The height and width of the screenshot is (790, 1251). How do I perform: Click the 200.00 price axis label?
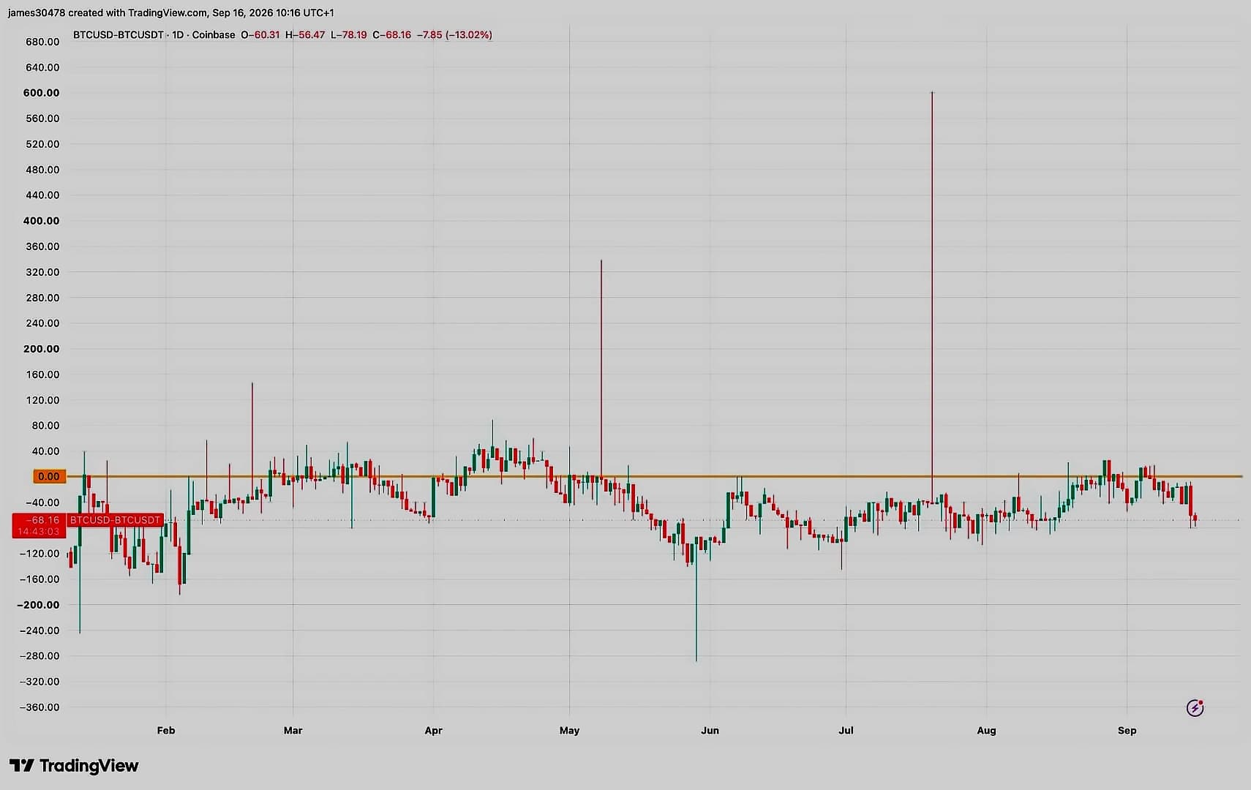(42, 349)
